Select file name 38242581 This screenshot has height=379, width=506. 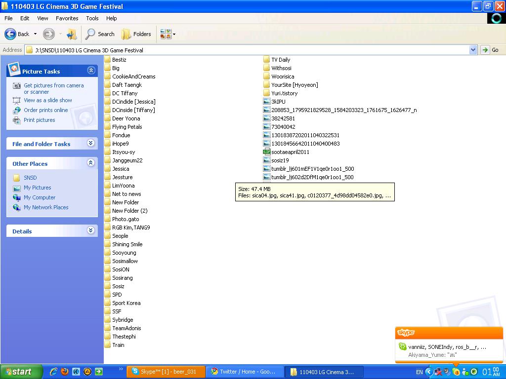tap(283, 118)
